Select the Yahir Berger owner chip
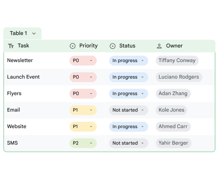Screen dimensions: 219x180 coord(173,143)
